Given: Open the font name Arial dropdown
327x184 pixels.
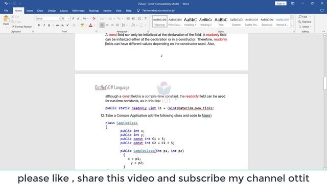Looking at the screenshot, I should point(59,18).
